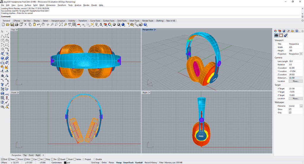Click the black layer color swatch
Image resolution: width=304 pixels, height=164 pixels.
point(65,163)
